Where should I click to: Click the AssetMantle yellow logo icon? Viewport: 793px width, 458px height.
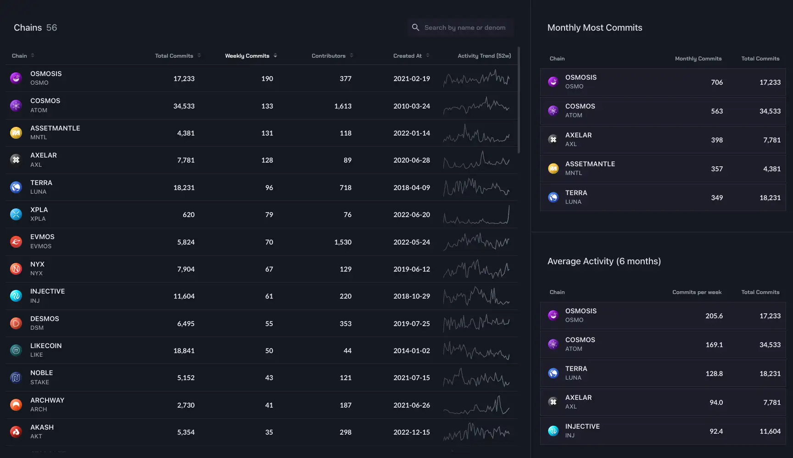coord(16,133)
